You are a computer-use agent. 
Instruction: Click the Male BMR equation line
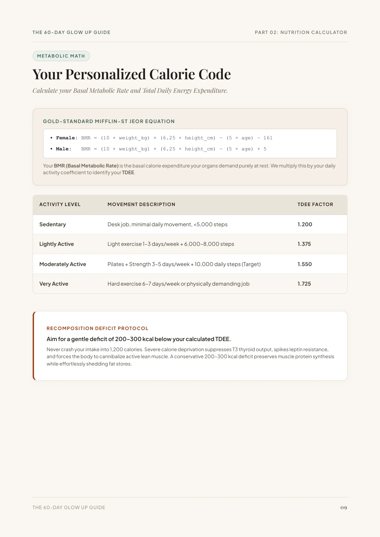pyautogui.click(x=158, y=149)
